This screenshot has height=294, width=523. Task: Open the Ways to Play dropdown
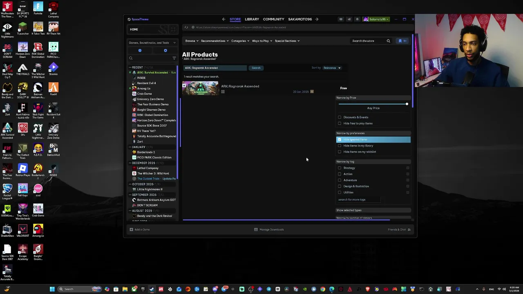coord(262,41)
